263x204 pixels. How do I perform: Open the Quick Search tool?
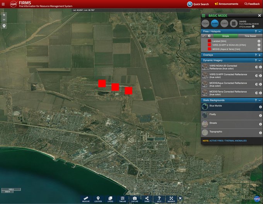point(198,4)
